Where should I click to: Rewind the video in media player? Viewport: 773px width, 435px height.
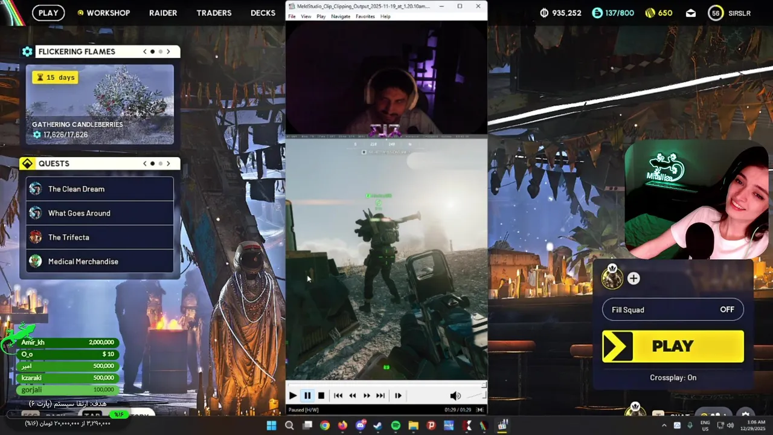point(353,396)
